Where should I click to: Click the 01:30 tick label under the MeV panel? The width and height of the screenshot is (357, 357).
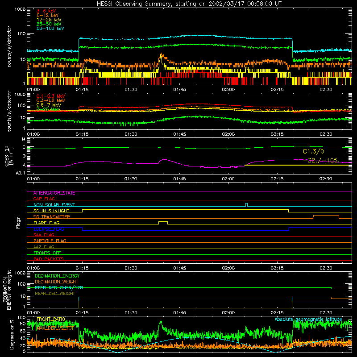(131, 134)
